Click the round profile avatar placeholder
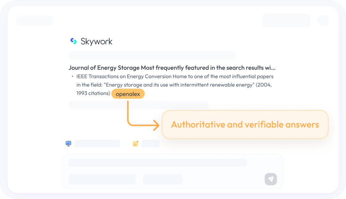The image size is (346, 199). (323, 21)
